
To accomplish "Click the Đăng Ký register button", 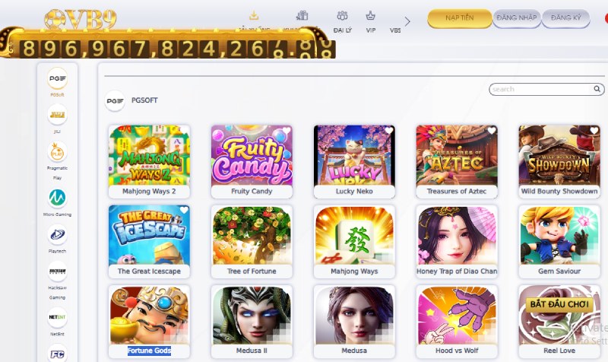I will pyautogui.click(x=565, y=17).
